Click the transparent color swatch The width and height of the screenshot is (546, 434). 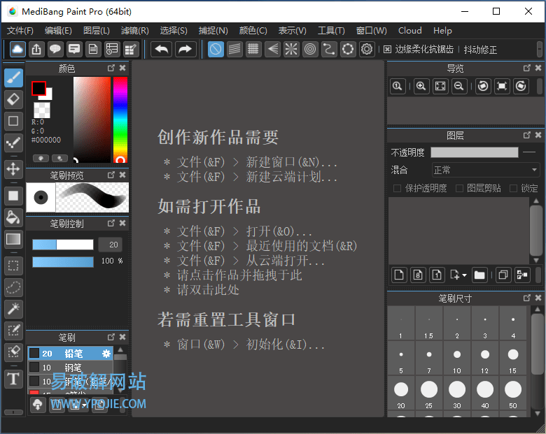point(42,110)
